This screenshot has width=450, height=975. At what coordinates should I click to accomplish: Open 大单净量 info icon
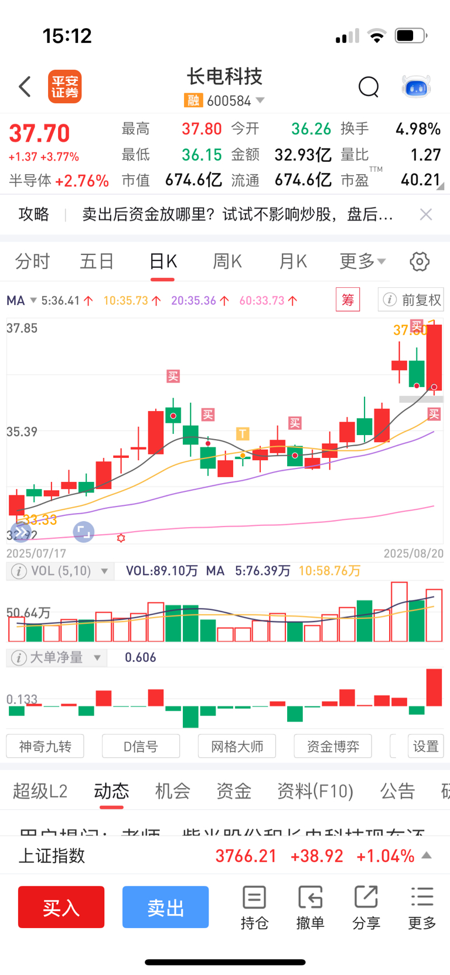(x=19, y=658)
